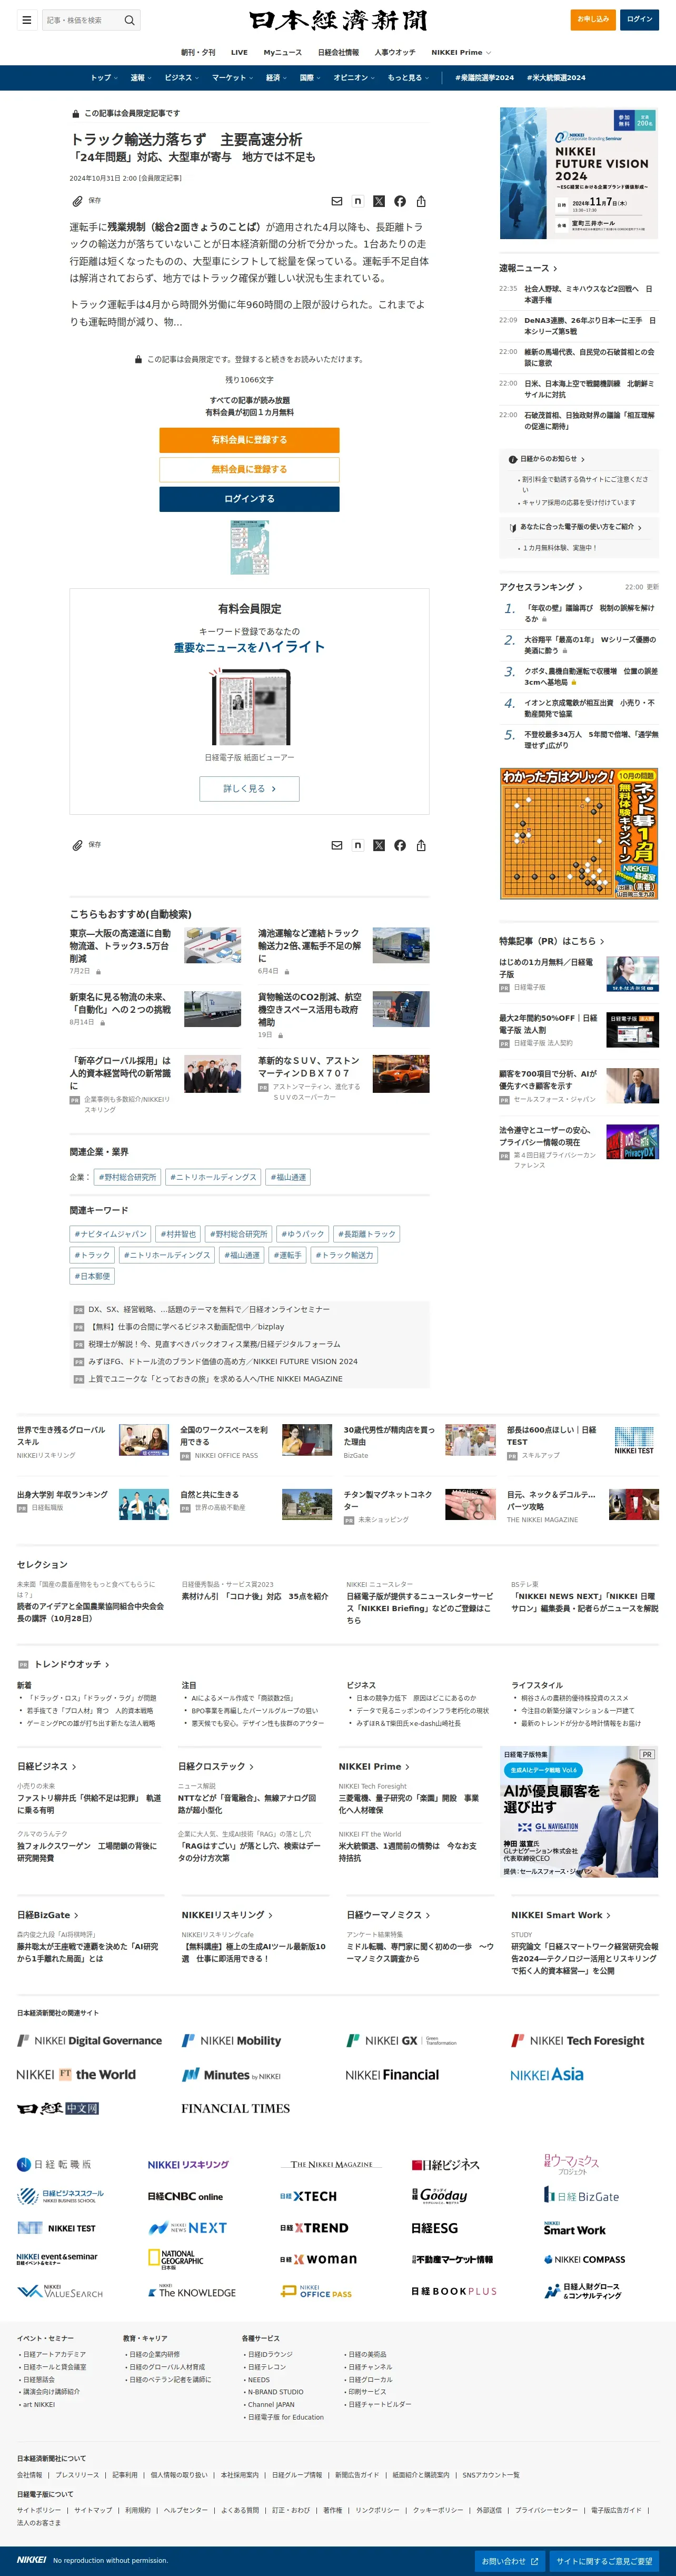Click the #日本郵便 keyword tag
676x2576 pixels.
92,1276
